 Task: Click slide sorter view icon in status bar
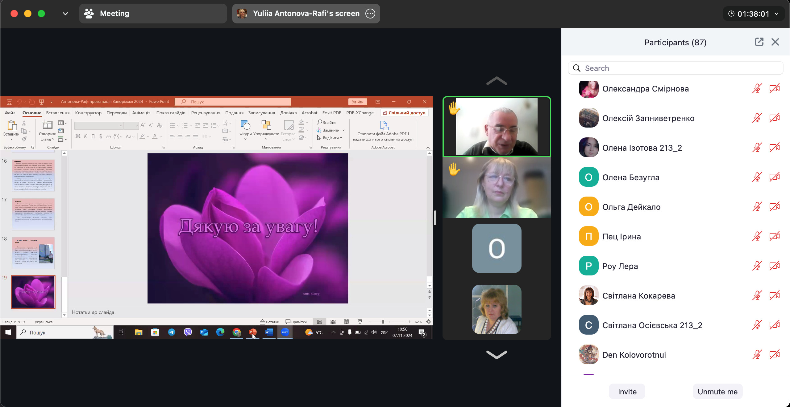tap(333, 322)
